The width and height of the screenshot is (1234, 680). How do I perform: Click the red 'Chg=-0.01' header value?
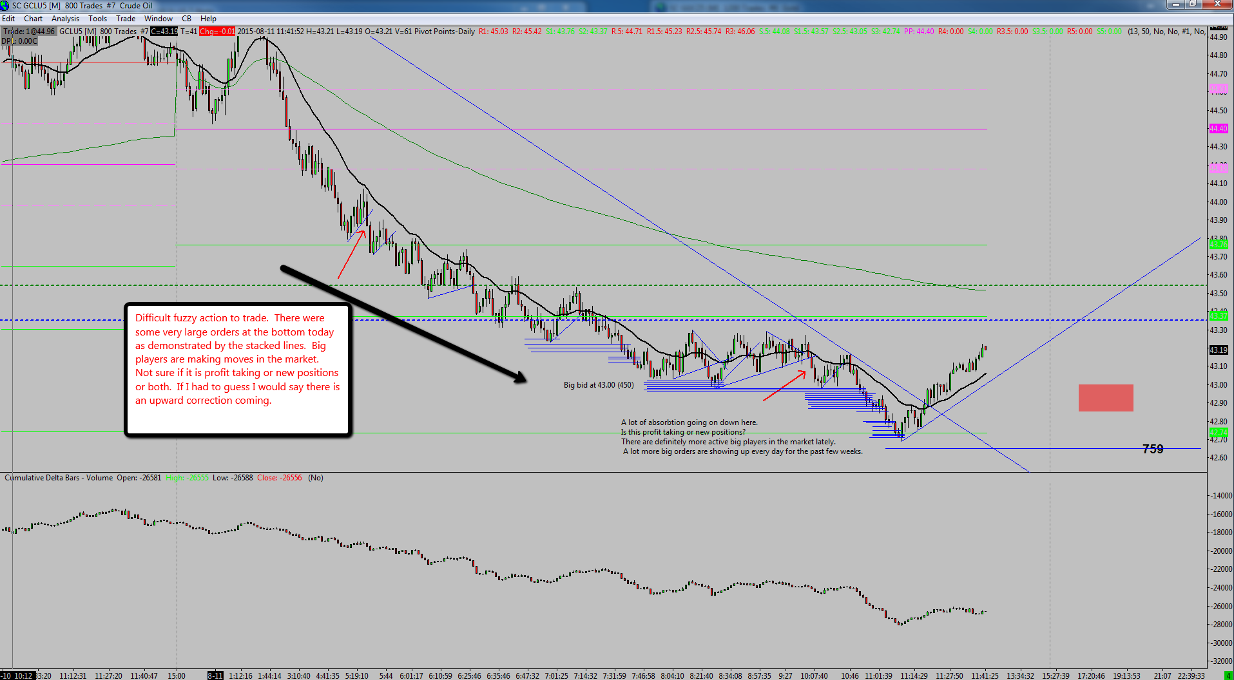click(x=217, y=32)
